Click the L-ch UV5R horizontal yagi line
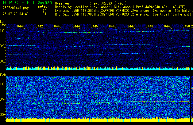The image size is (193, 125). 124,11
